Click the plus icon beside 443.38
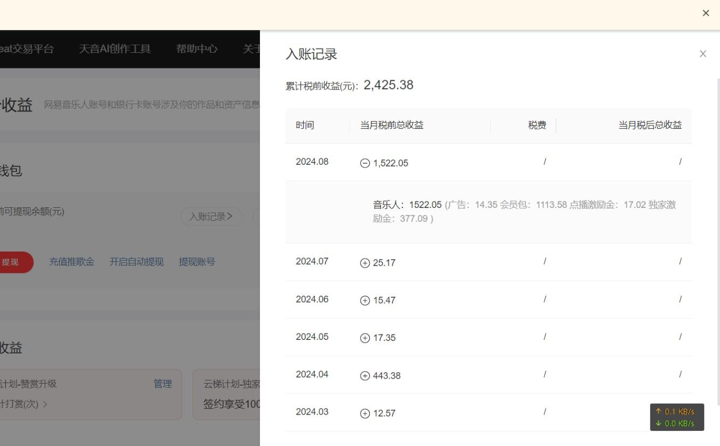The height and width of the screenshot is (446, 720). click(364, 376)
